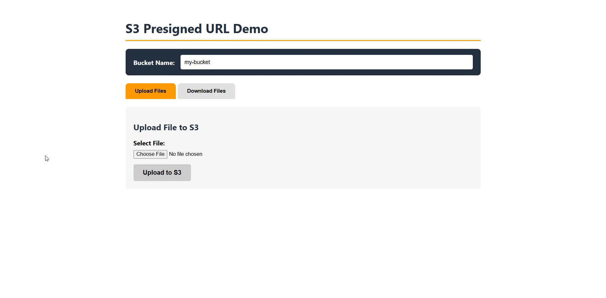Viewport: 606px width, 298px height.
Task: Click the Upload File to S3 section heading
Action: pyautogui.click(x=166, y=127)
